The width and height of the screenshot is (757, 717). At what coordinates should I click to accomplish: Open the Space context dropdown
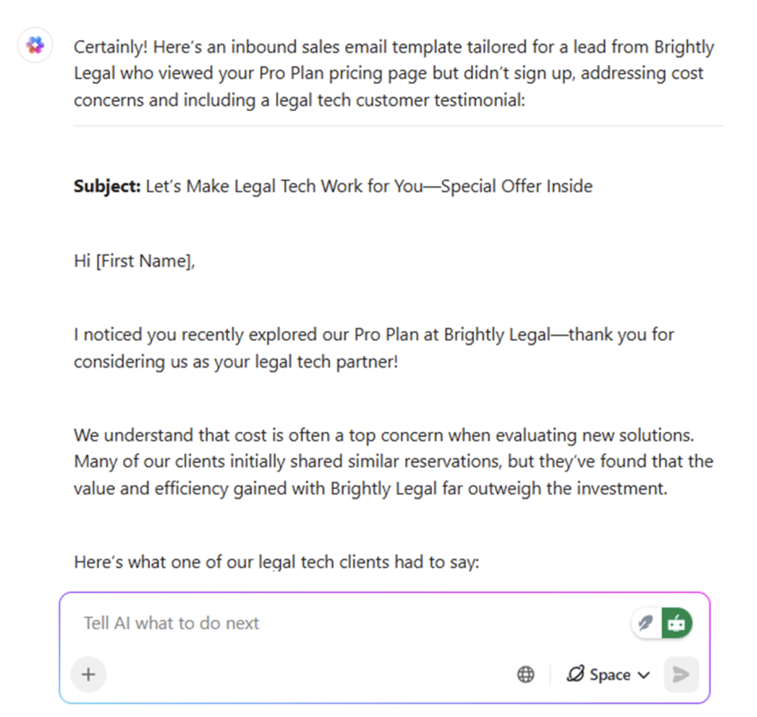(608, 674)
